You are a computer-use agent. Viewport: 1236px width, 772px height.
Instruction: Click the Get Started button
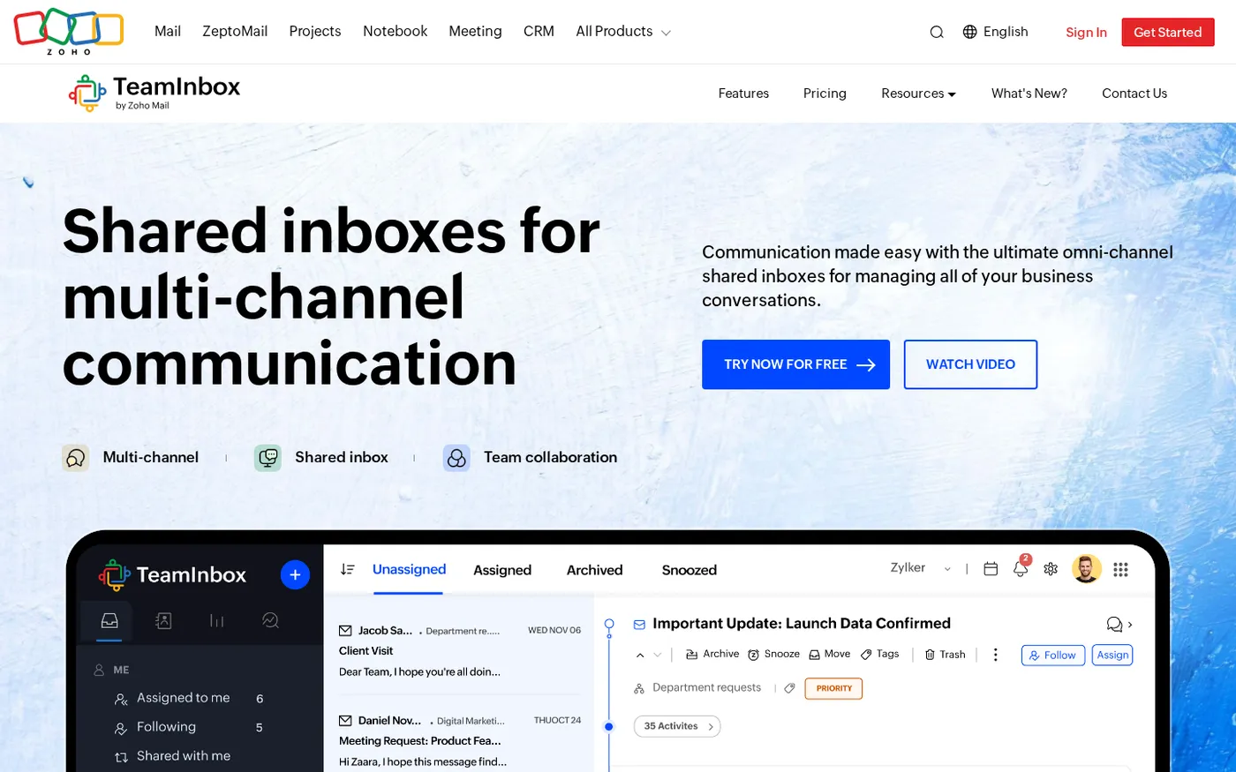pos(1168,32)
